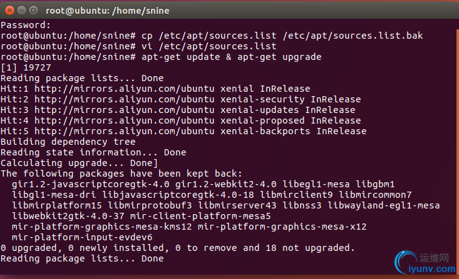The width and height of the screenshot is (459, 279).
Task: Close the root@ubuntu terminal window
Action: [x=9, y=11]
